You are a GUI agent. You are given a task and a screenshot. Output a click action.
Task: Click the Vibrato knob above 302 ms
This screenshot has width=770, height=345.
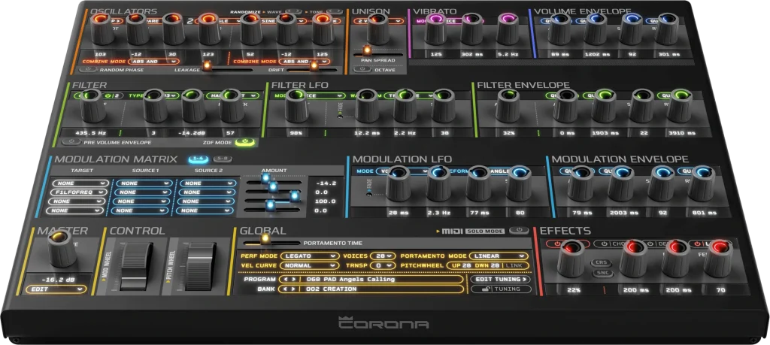(x=471, y=29)
